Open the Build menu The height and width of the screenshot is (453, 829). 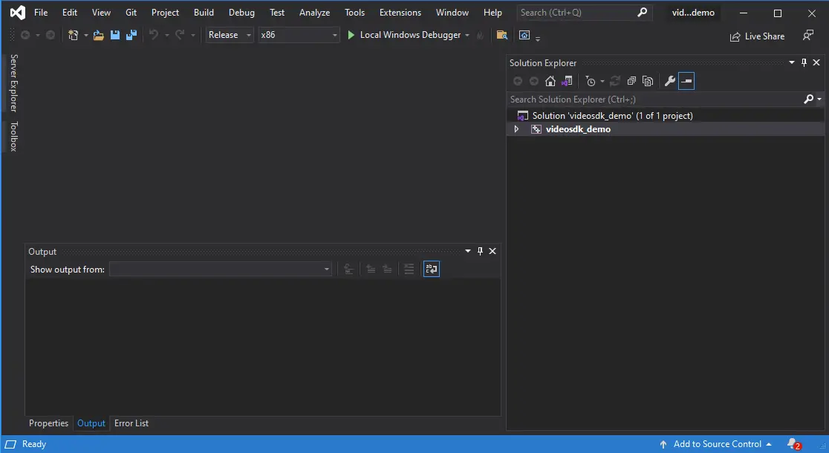click(x=203, y=12)
